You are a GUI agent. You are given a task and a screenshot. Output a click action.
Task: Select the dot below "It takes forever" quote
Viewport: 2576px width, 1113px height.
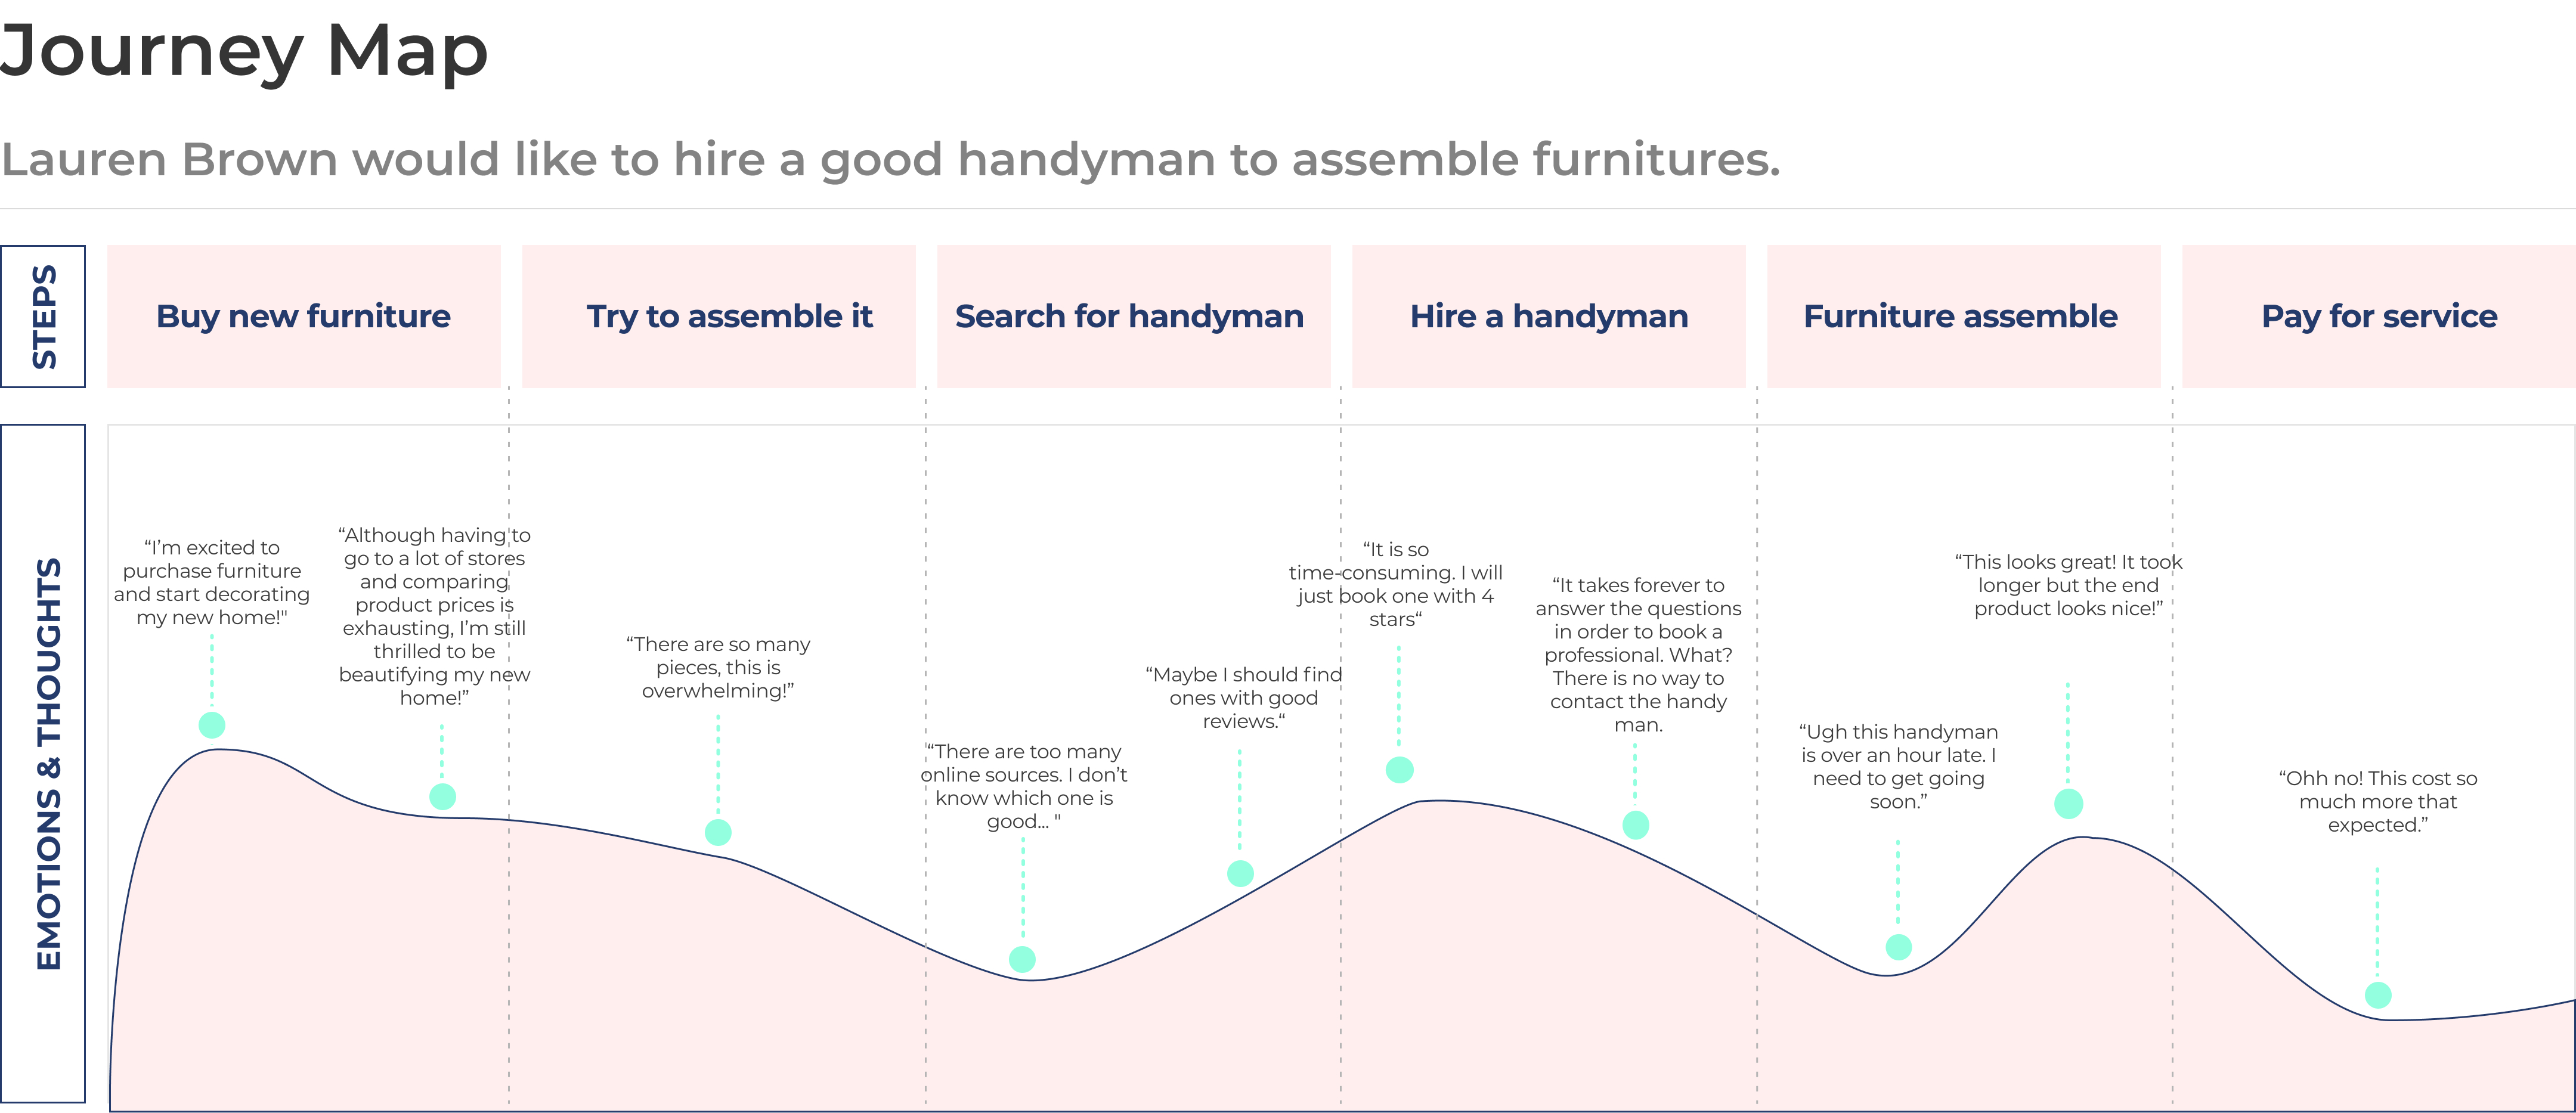[1635, 825]
